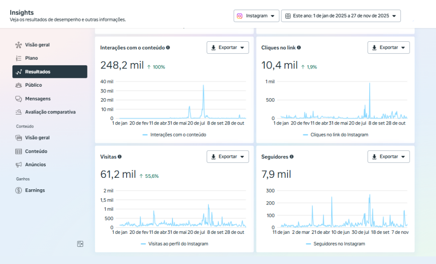436x264 pixels.
Task: Click the Earnings dollar icon
Action: tap(19, 190)
